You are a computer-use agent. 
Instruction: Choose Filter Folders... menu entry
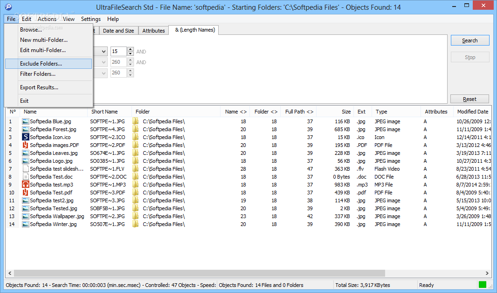(48, 73)
